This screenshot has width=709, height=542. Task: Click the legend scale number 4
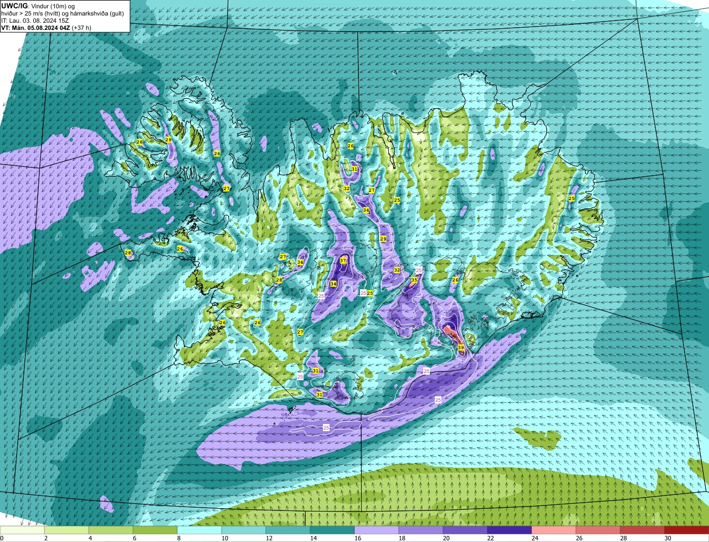pyautogui.click(x=90, y=538)
